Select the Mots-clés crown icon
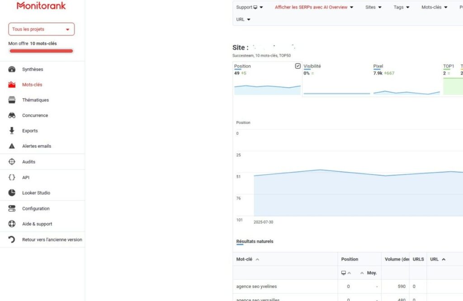463x301 pixels. [x=12, y=85]
